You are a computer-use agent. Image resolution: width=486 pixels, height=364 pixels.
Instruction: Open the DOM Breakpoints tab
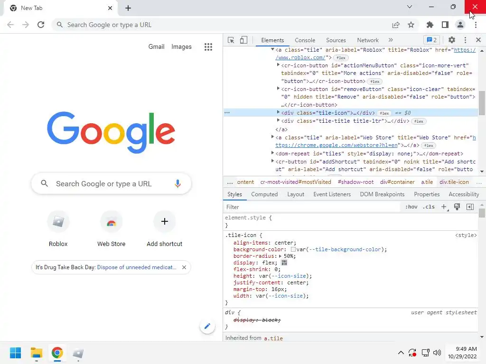382,194
